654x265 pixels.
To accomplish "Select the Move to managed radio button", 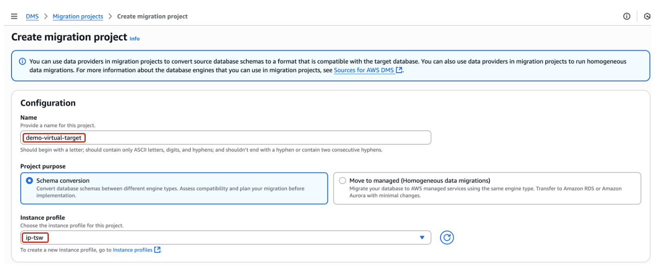I will pos(342,181).
